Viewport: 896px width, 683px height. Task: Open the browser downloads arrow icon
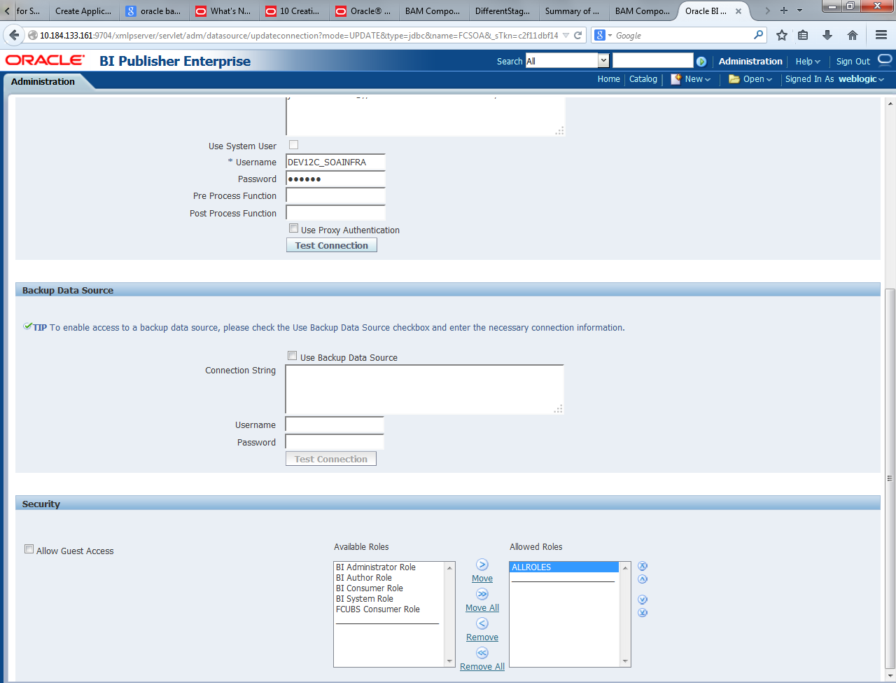point(827,35)
